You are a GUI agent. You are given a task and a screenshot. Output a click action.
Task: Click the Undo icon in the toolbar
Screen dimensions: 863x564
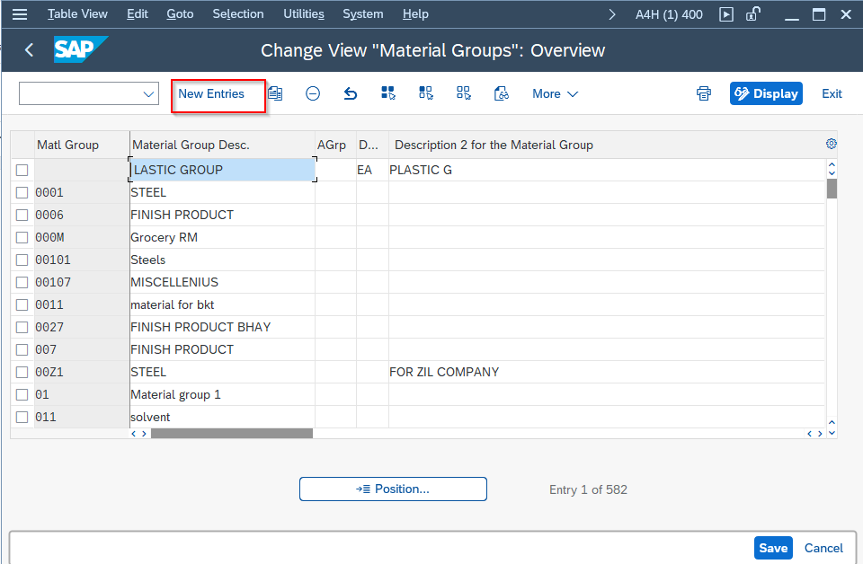pos(350,93)
